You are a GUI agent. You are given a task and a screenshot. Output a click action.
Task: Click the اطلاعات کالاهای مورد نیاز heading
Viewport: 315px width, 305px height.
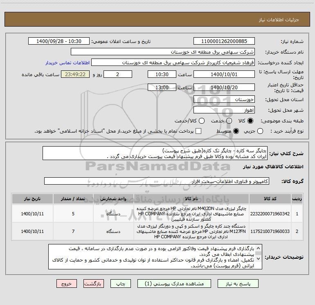coord(273,167)
